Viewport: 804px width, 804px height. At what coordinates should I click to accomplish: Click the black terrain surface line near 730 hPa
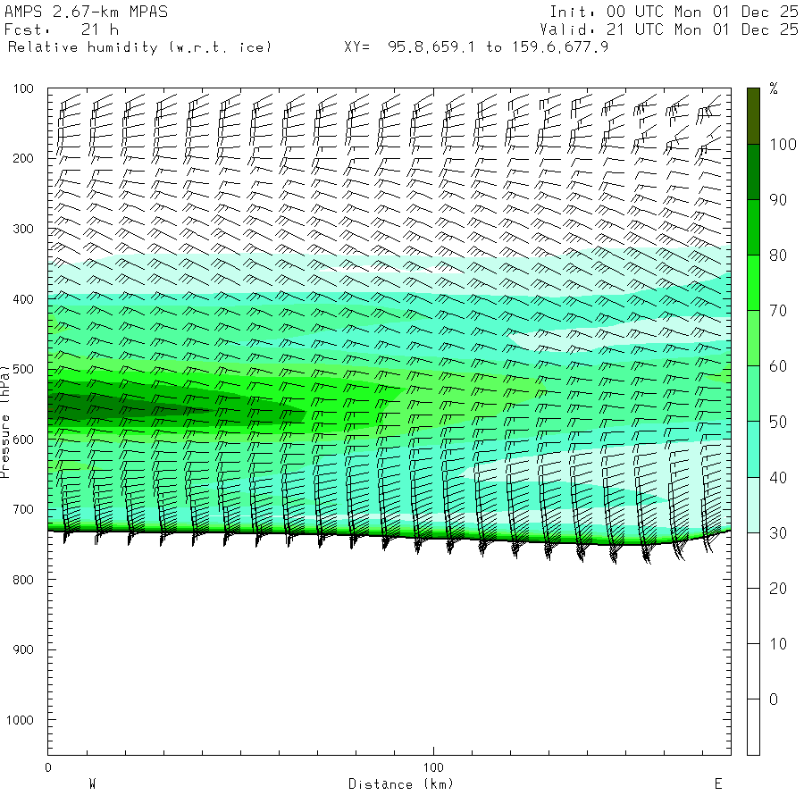coord(389,536)
